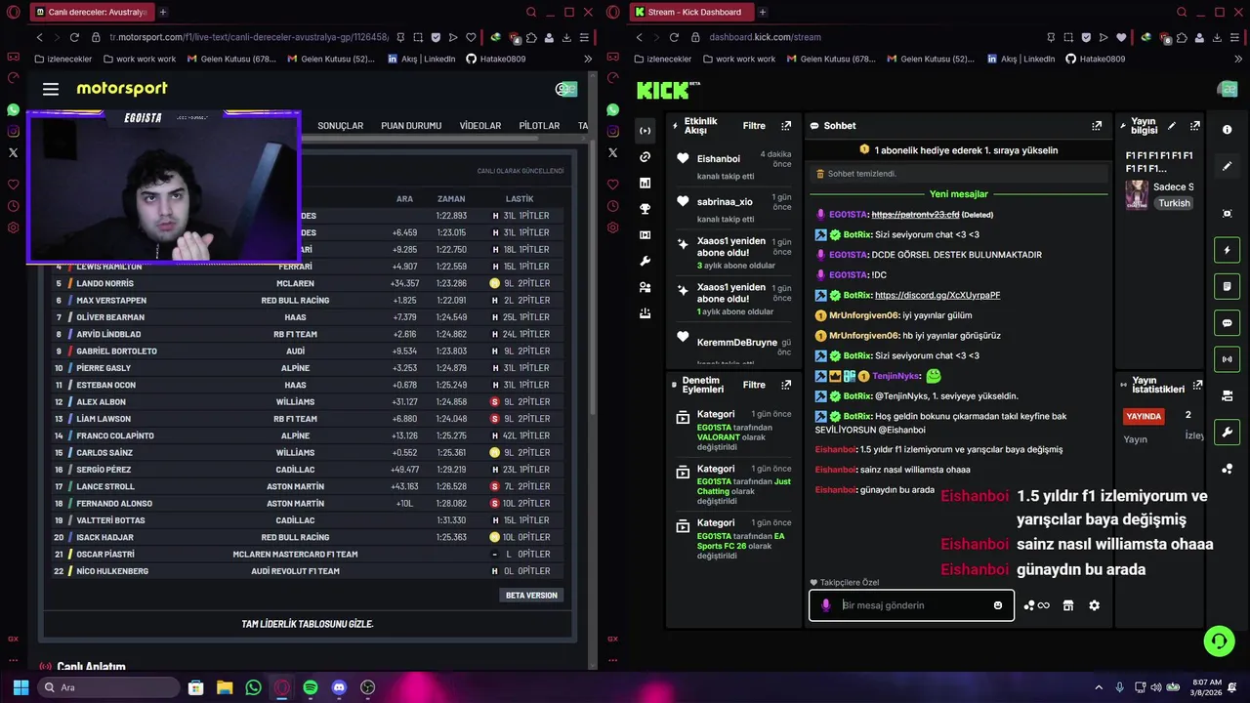Click the broadcast signal button on right toolbar
Image resolution: width=1250 pixels, height=703 pixels.
pyautogui.click(x=1228, y=358)
